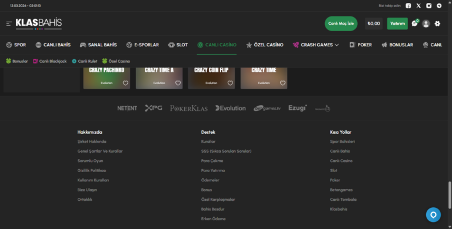The height and width of the screenshot is (229, 452).
Task: Open the Özel Karşılaşmalar link
Action: (x=218, y=200)
